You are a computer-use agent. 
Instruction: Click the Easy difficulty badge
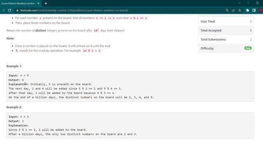pos(248,48)
